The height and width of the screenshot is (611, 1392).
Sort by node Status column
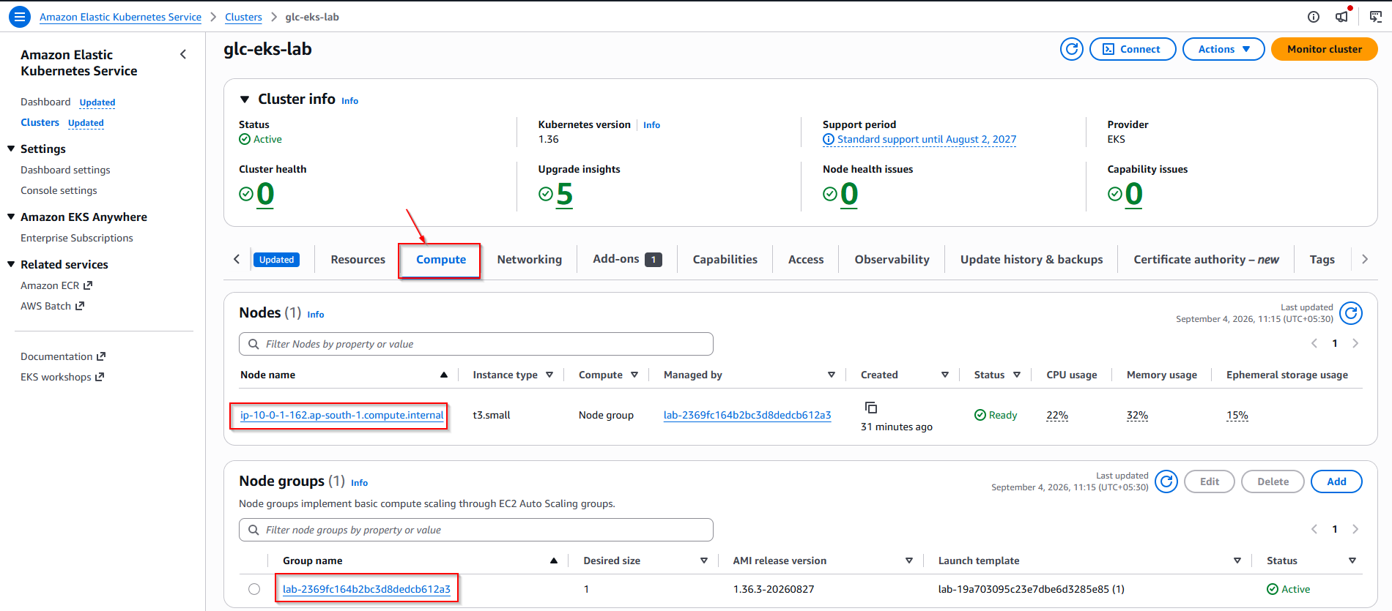coord(1017,375)
